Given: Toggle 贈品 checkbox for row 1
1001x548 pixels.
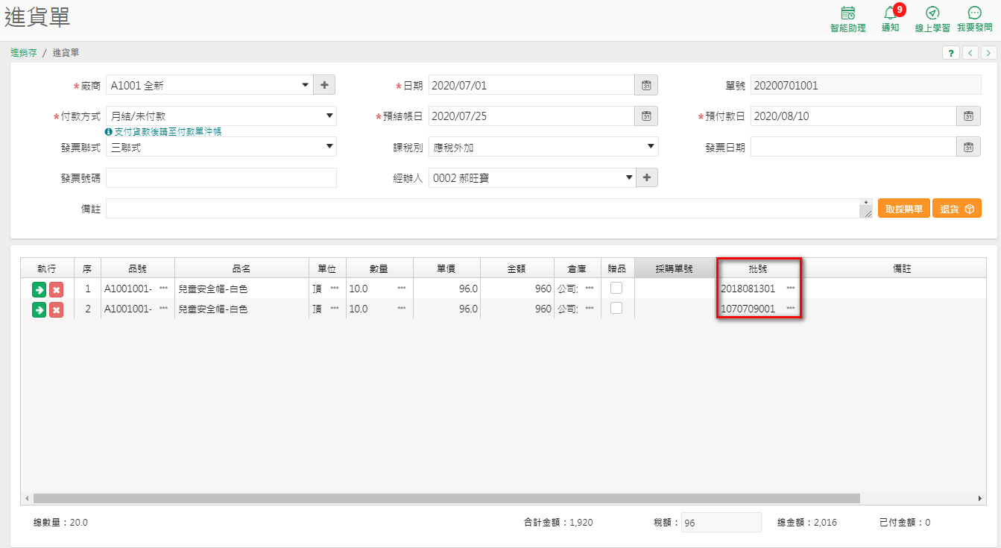Looking at the screenshot, I should (616, 288).
